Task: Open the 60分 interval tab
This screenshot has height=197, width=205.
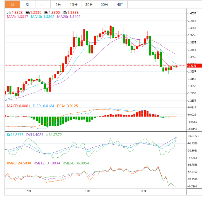Action: (x=105, y=4)
